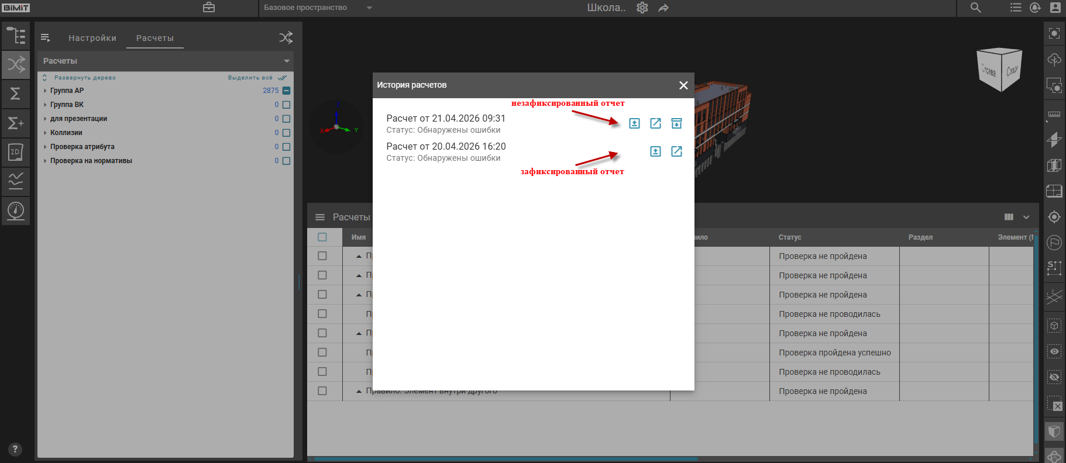1066x463 pixels.
Task: Switch to the Настройки tab
Action: (92, 38)
